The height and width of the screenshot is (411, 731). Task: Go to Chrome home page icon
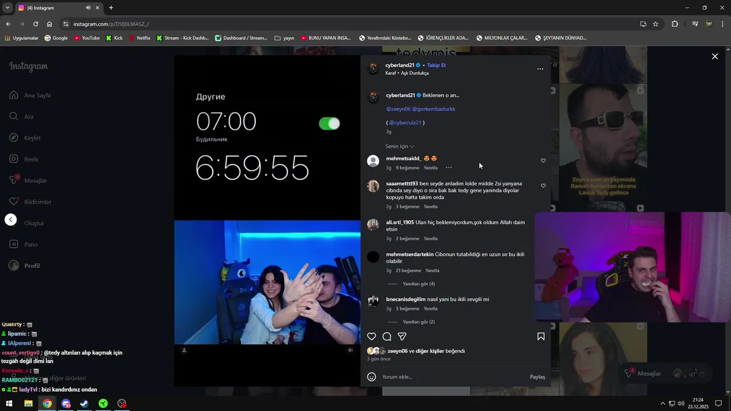coord(50,24)
